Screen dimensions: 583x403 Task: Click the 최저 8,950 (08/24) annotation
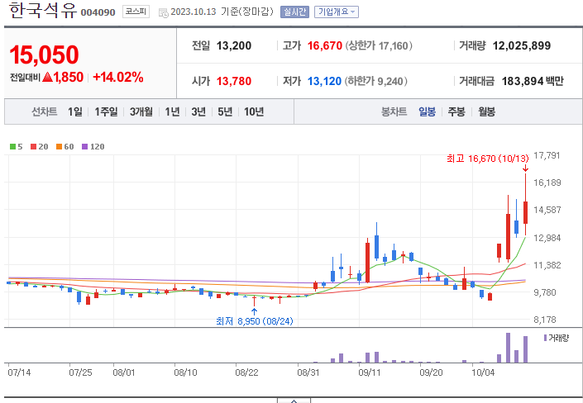255,321
